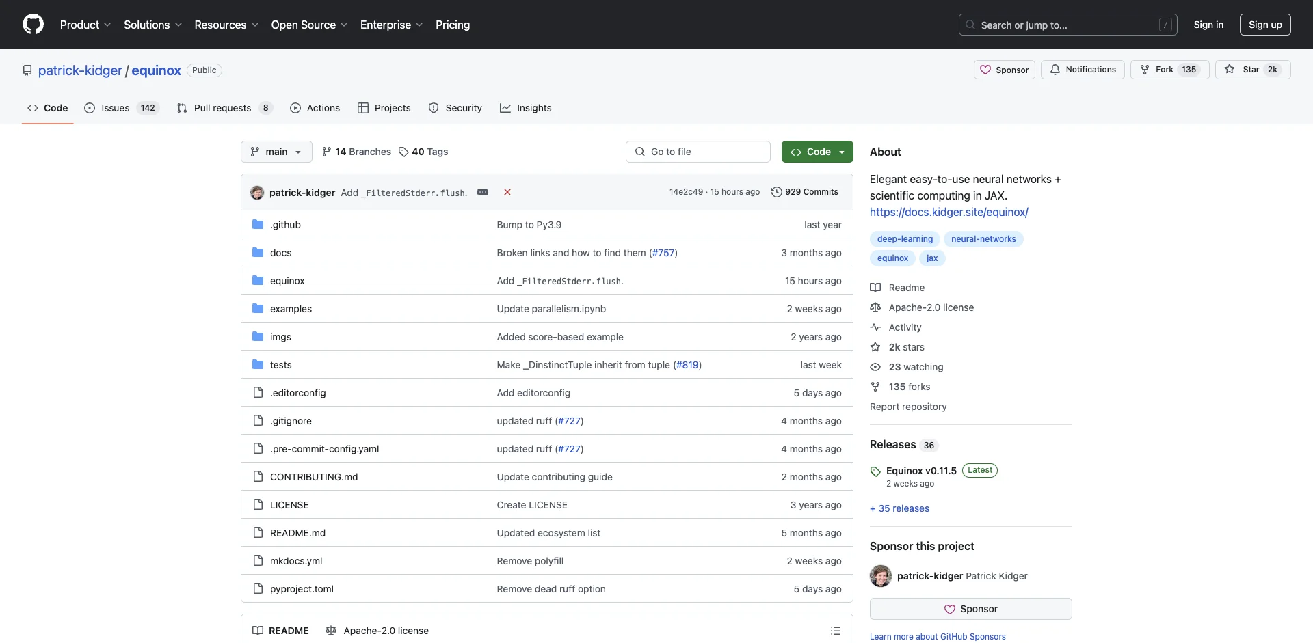Click the docs folder icon
This screenshot has width=1313, height=643.
tap(258, 253)
